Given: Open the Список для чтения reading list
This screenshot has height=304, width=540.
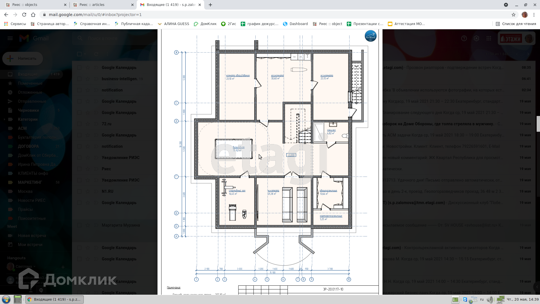Looking at the screenshot, I should (516, 24).
